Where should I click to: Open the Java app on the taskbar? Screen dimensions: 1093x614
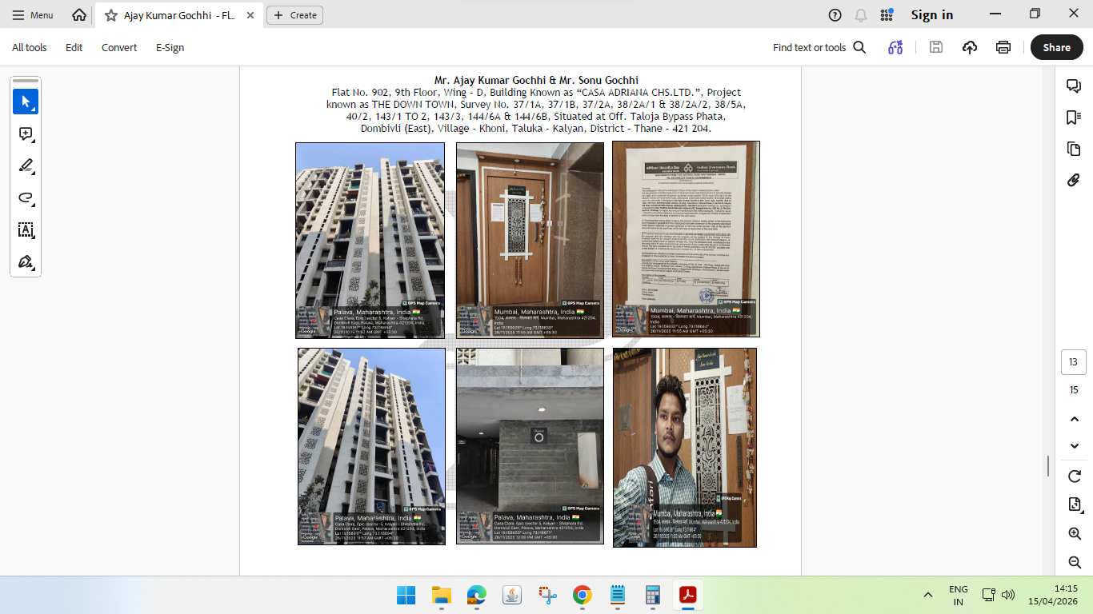[x=512, y=595]
